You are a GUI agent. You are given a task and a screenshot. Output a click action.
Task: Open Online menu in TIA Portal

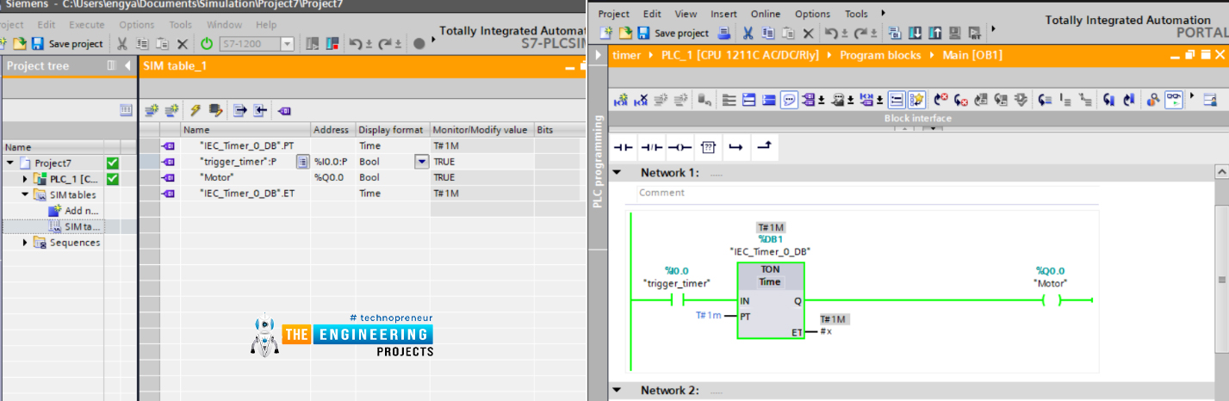point(765,14)
